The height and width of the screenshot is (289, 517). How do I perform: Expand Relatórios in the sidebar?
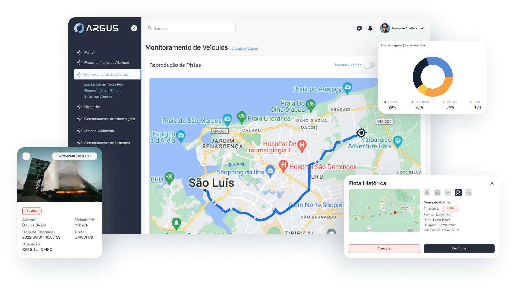pos(92,107)
